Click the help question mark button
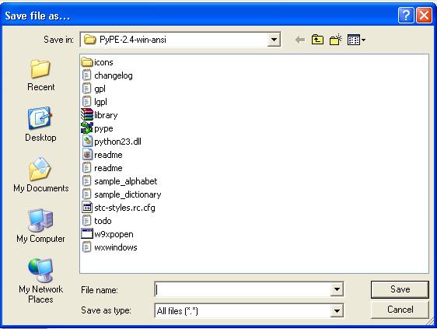The height and width of the screenshot is (329, 437). coord(406,15)
